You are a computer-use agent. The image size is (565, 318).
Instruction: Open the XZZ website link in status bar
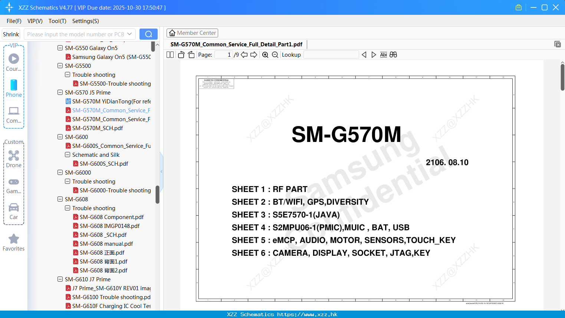point(307,314)
